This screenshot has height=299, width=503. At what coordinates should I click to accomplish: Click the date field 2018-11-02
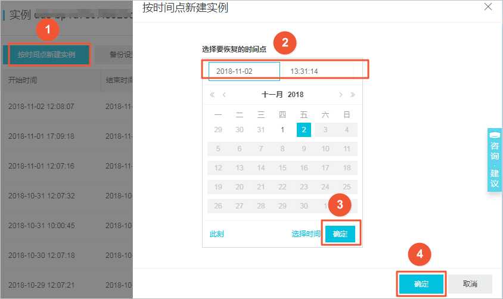click(244, 71)
